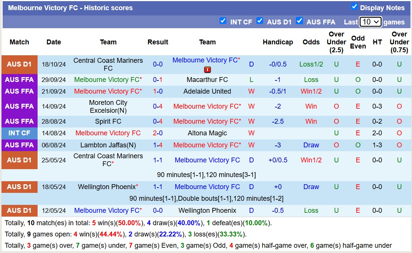
Task: Disable the AUS D1 filter checkbox
Action: click(260, 21)
